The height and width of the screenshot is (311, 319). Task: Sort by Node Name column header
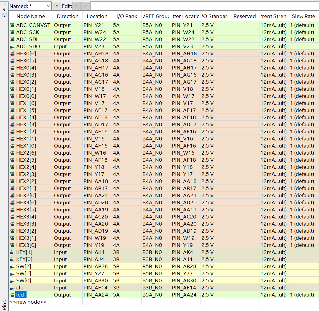(31, 16)
